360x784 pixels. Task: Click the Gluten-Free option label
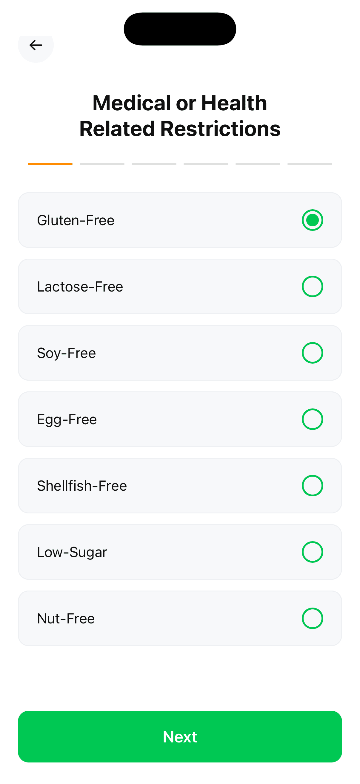(76, 220)
